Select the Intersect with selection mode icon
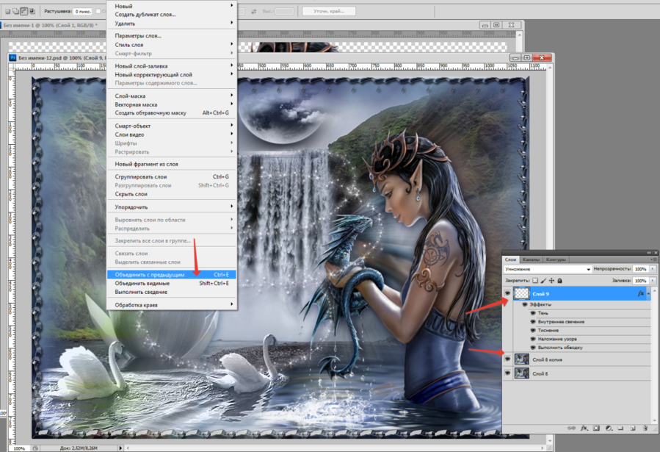 [x=32, y=11]
